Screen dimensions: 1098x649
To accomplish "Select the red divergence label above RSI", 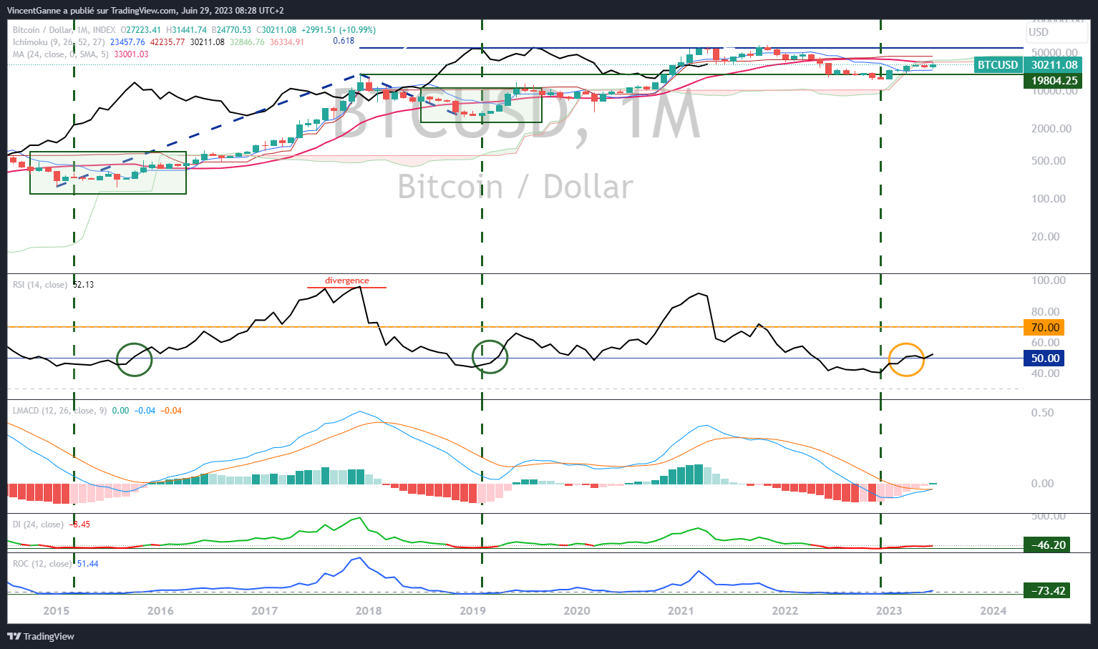I will point(347,280).
